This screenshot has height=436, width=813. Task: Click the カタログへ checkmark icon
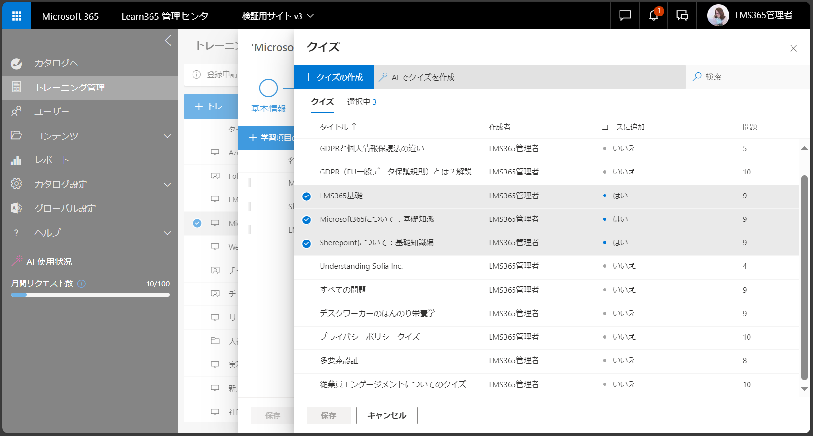click(x=17, y=64)
